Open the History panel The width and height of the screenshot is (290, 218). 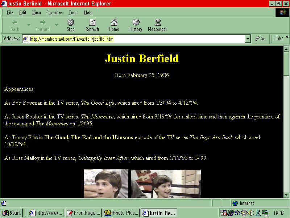(x=136, y=25)
